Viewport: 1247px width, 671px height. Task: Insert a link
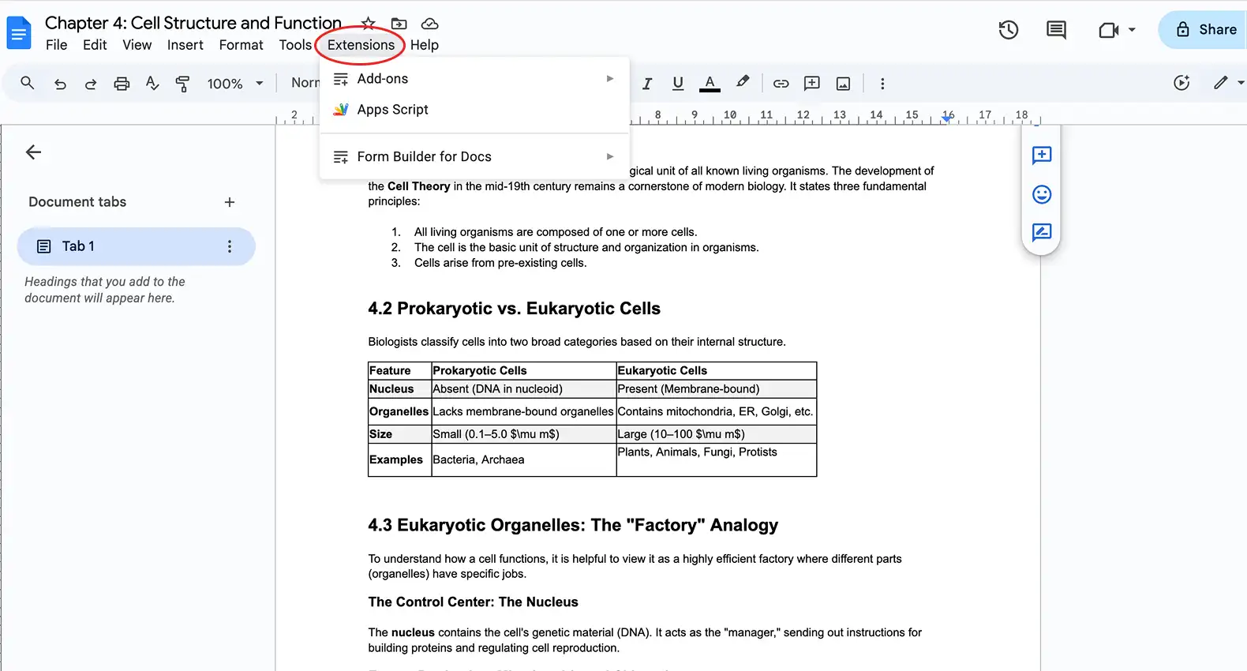(x=781, y=84)
